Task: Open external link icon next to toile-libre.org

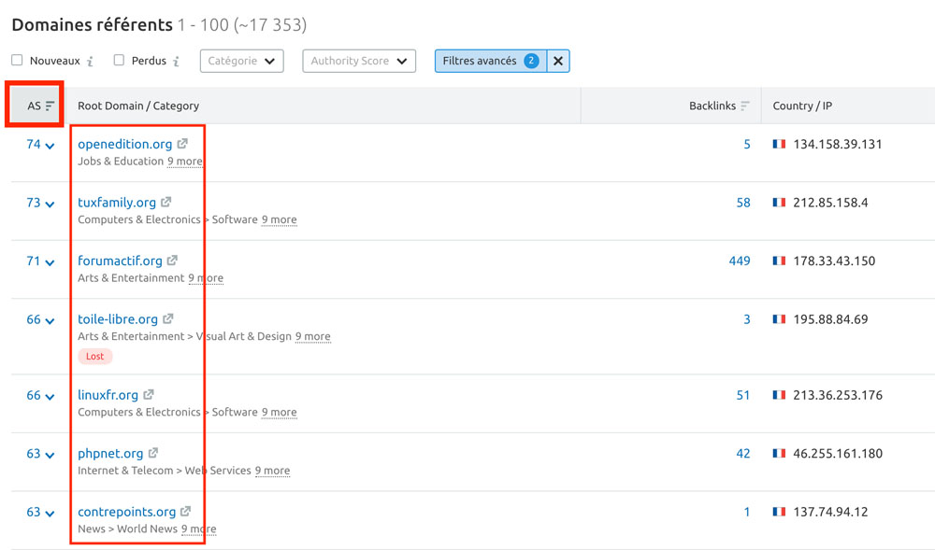Action: tap(168, 318)
